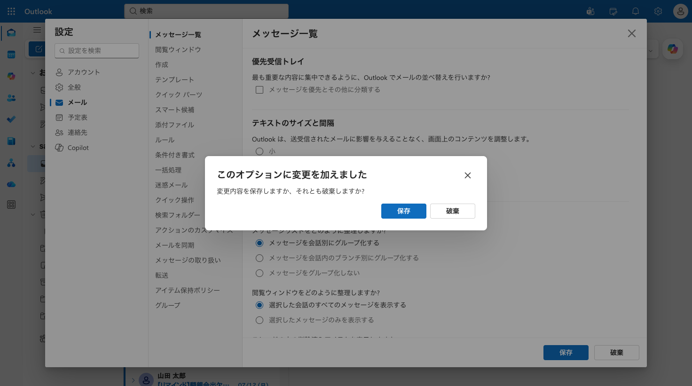The image size is (692, 386).
Task: Open the テンプレート settings section
Action: click(174, 80)
